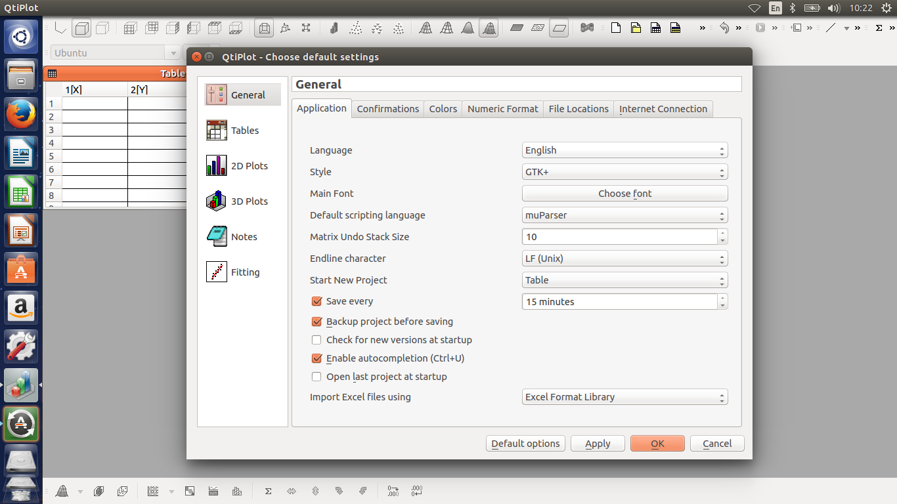The height and width of the screenshot is (504, 897).
Task: Select the 3D box frame icon
Action: pos(81,28)
